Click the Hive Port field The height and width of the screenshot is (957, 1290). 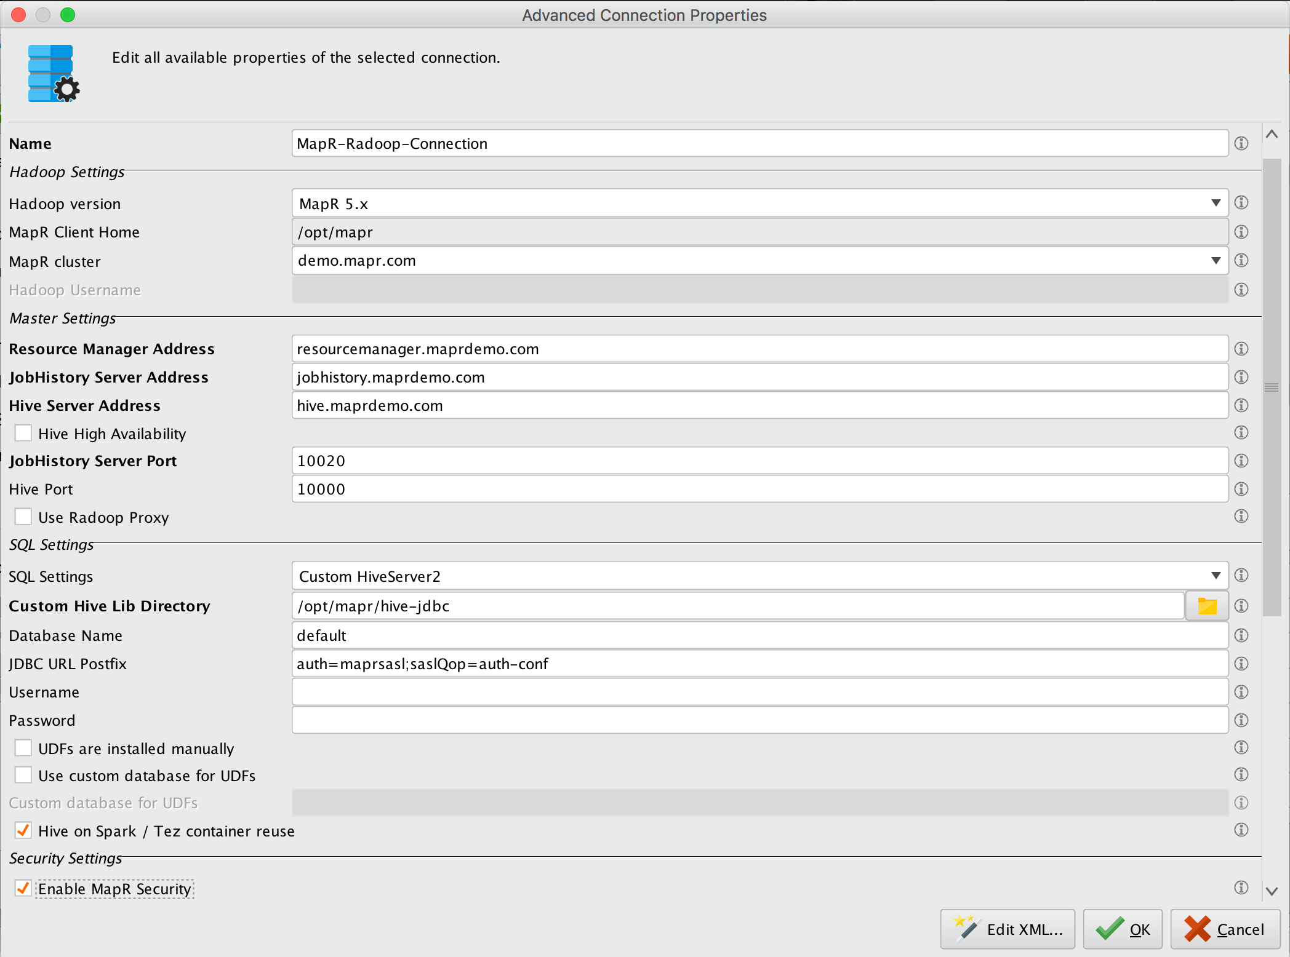[760, 489]
